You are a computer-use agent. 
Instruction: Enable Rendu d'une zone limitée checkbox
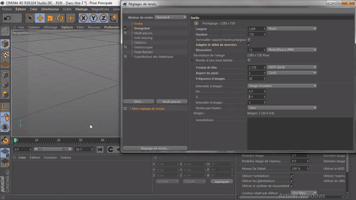pos(249,60)
